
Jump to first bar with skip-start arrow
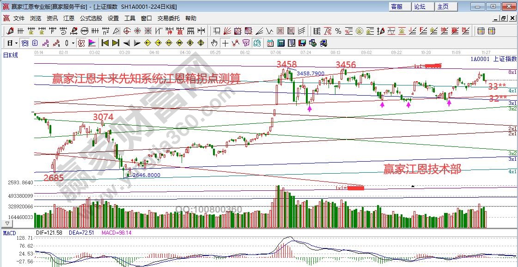[x=104, y=43]
